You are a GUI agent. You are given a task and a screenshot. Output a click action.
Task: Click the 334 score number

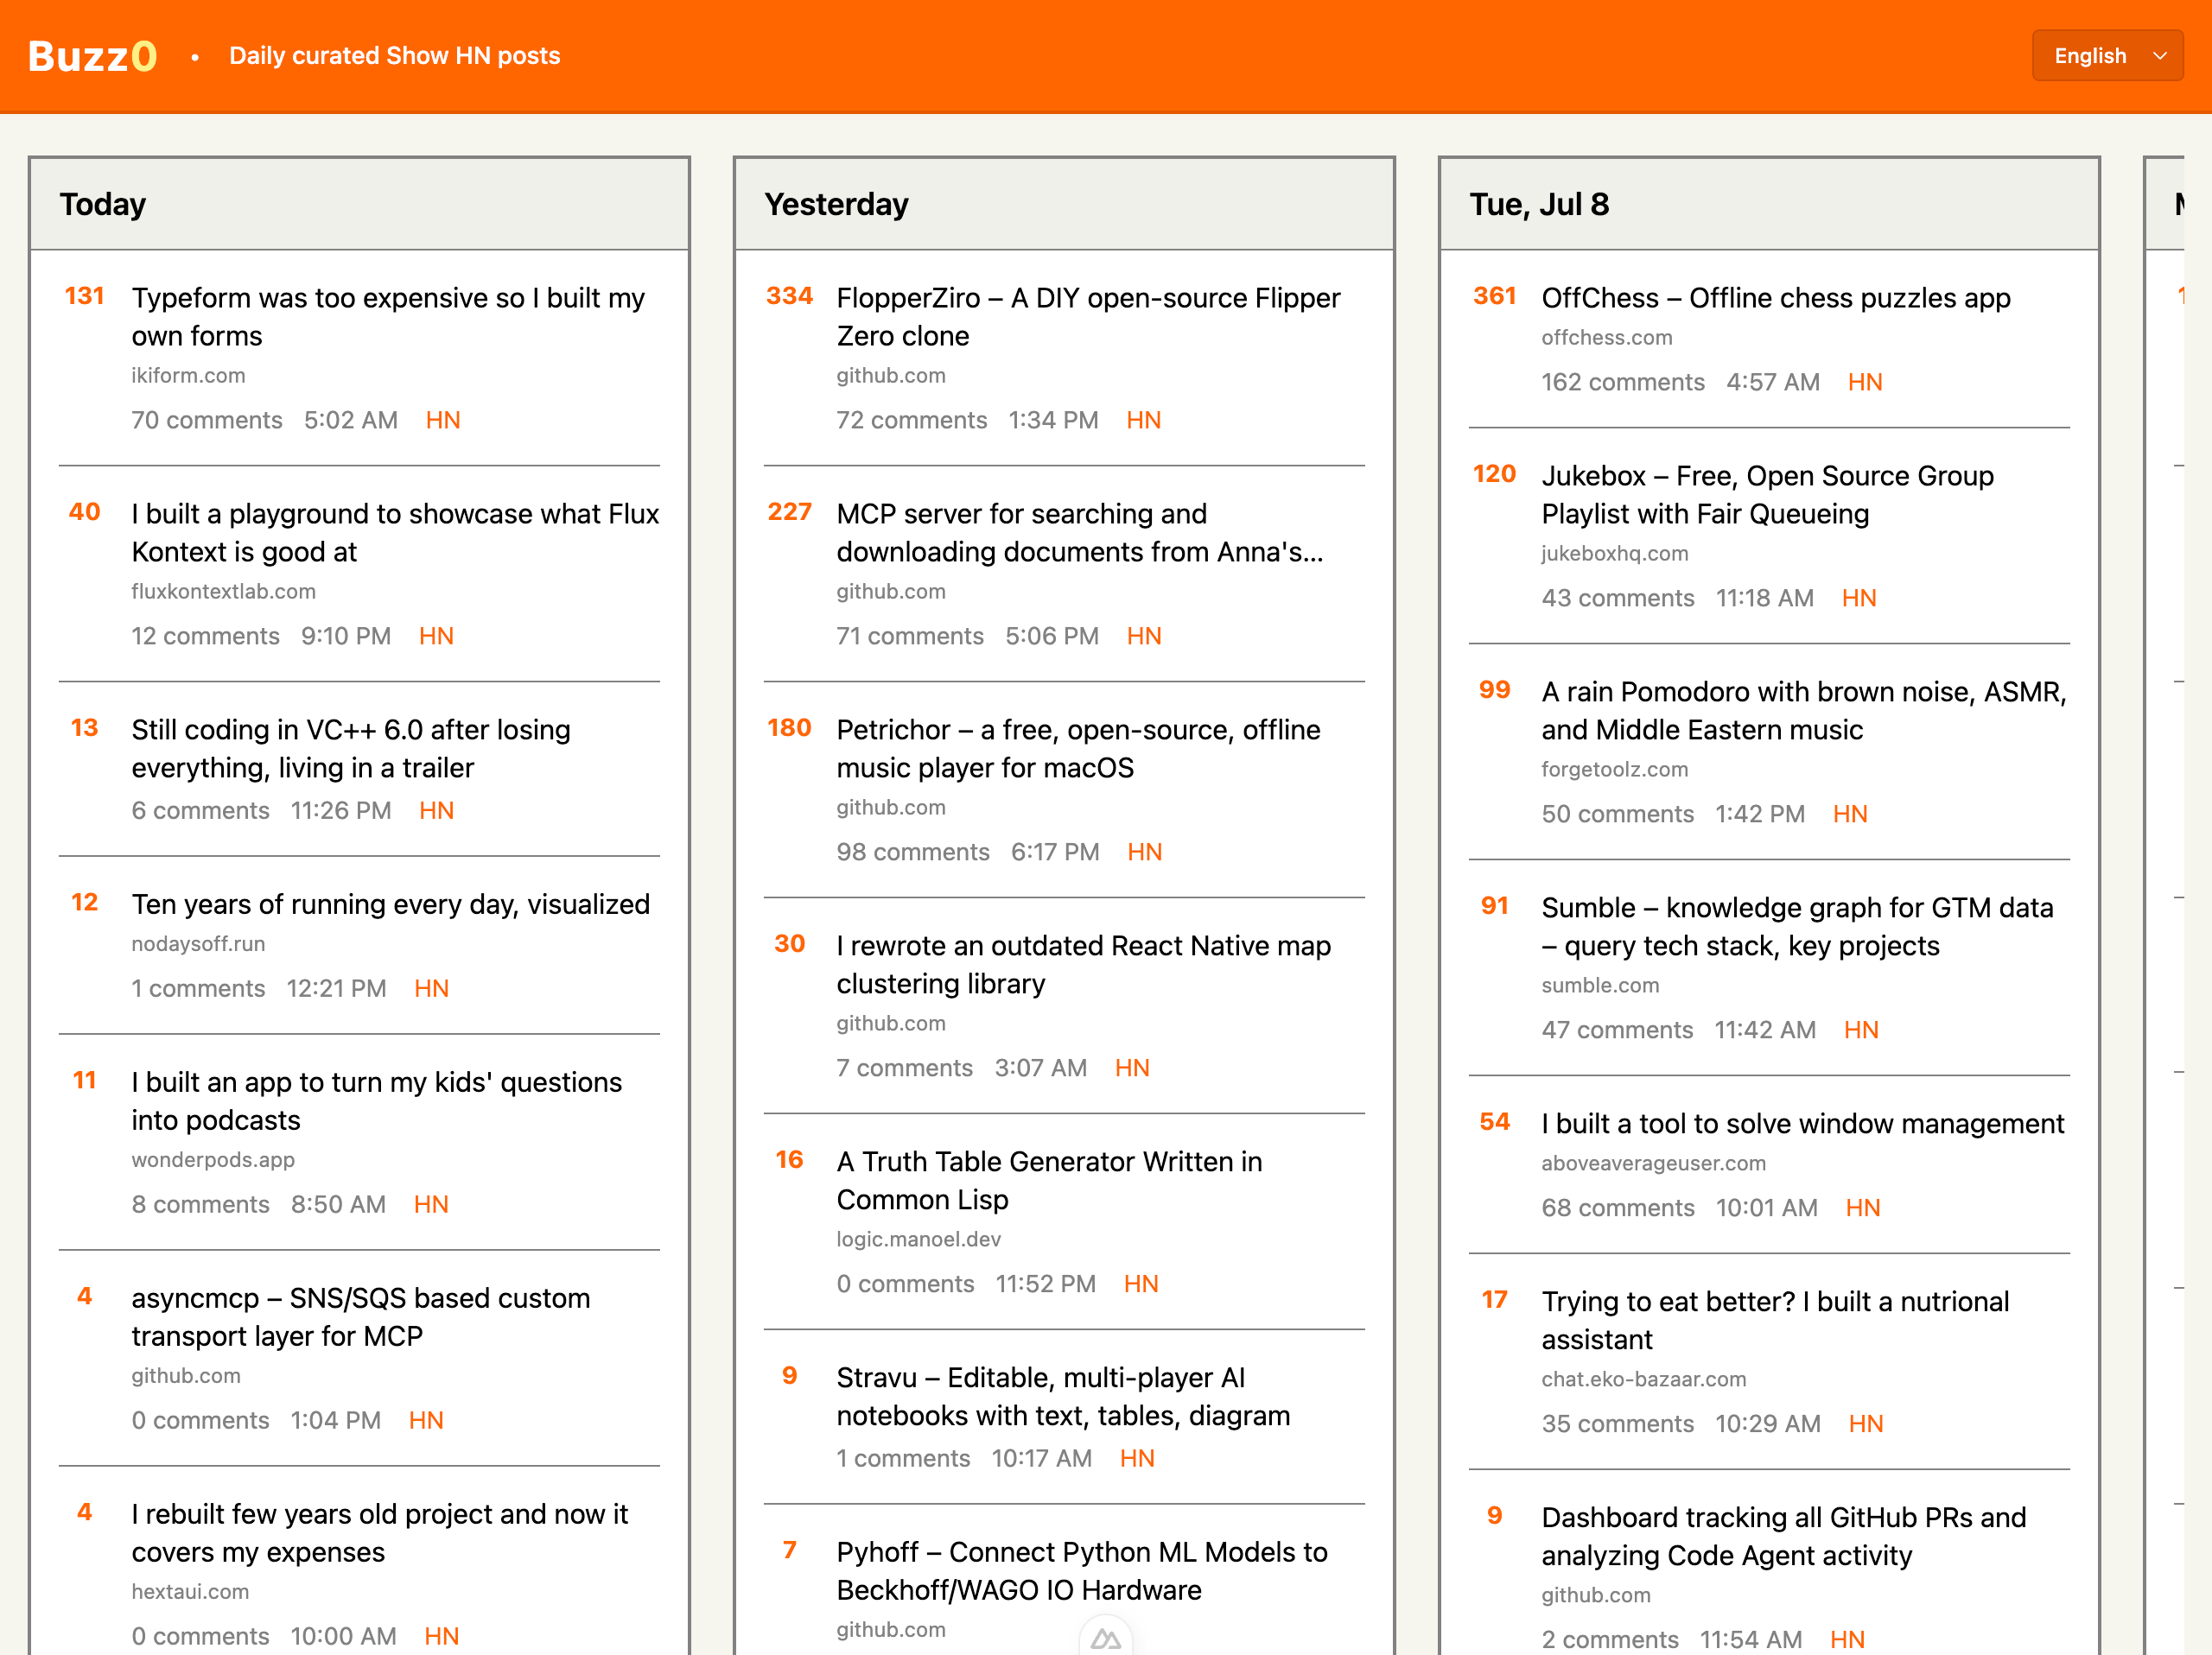coord(789,297)
